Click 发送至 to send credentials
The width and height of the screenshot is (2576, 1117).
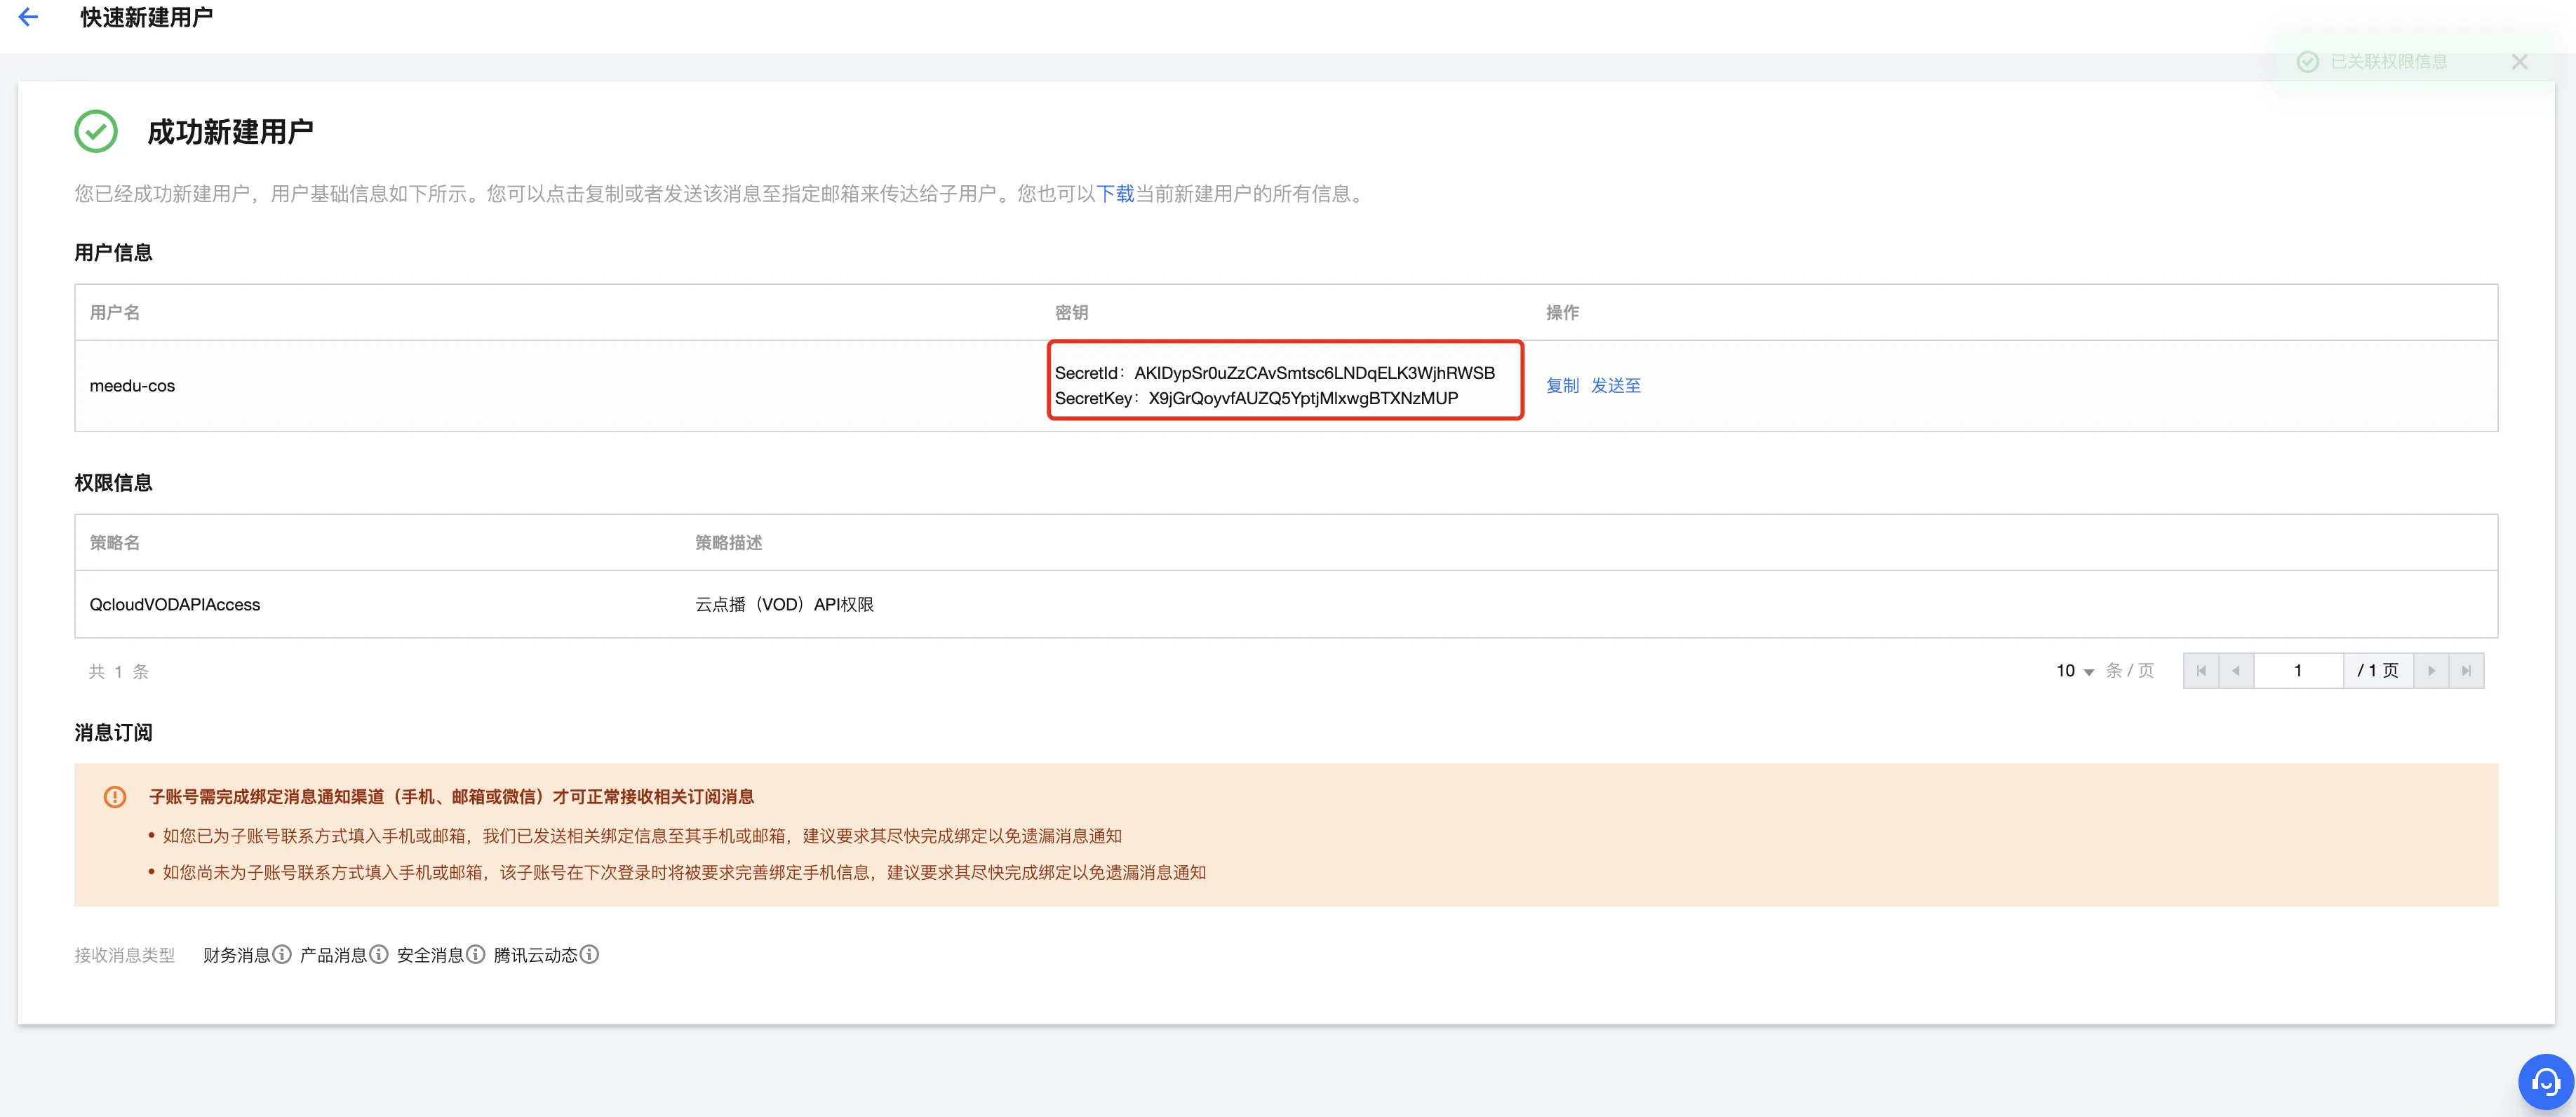click(x=1615, y=386)
